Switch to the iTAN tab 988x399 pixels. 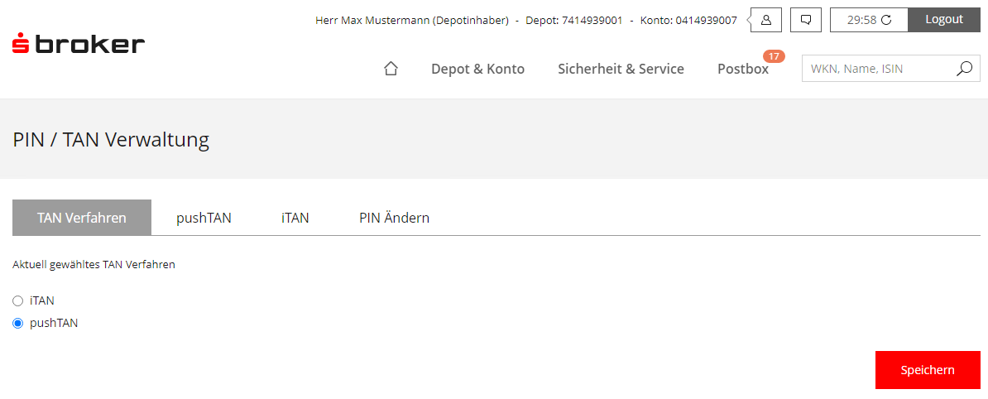point(295,218)
